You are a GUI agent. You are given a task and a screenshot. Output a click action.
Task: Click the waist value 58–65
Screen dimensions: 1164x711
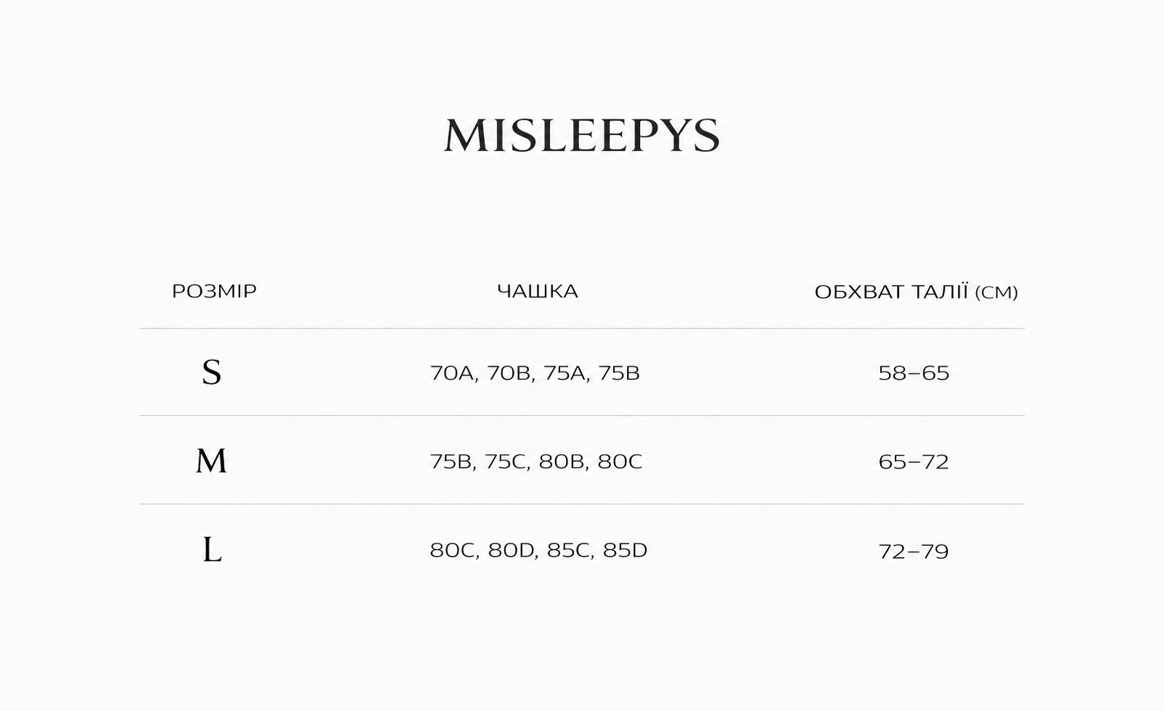914,373
